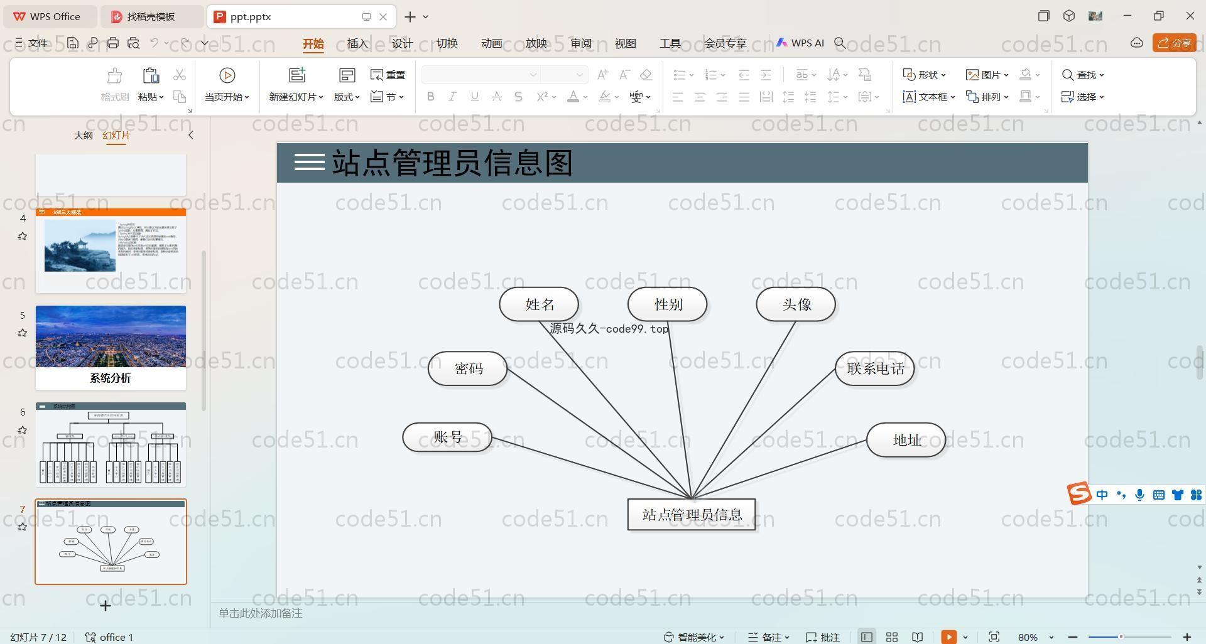Screen dimensions: 1206x644
Task: Open the File (文件) menu
Action: 31,43
